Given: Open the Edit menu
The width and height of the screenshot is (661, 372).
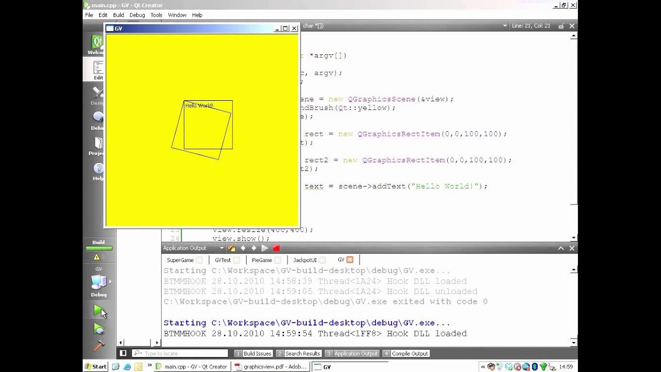Looking at the screenshot, I should tap(103, 15).
